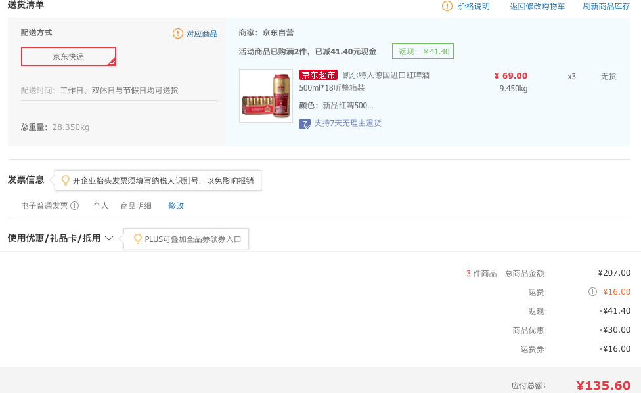Click the ¥ 69.00 product price

click(x=510, y=75)
